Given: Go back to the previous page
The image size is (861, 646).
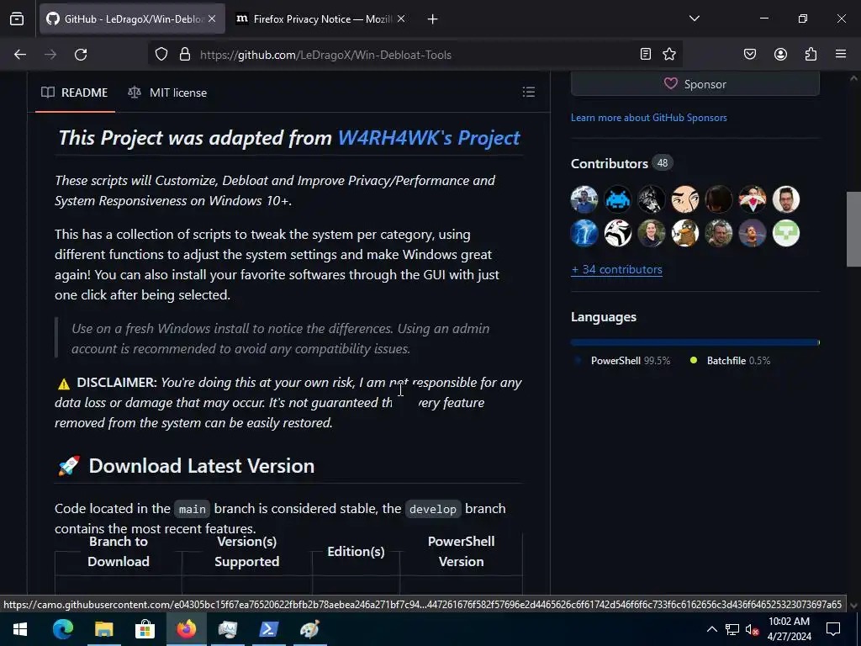Looking at the screenshot, I should 20,55.
